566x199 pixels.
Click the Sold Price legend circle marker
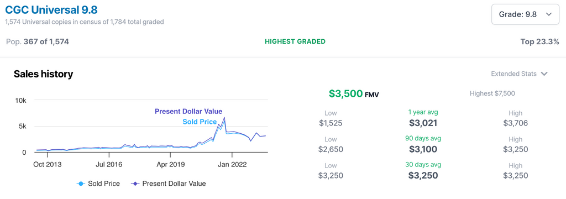click(81, 184)
